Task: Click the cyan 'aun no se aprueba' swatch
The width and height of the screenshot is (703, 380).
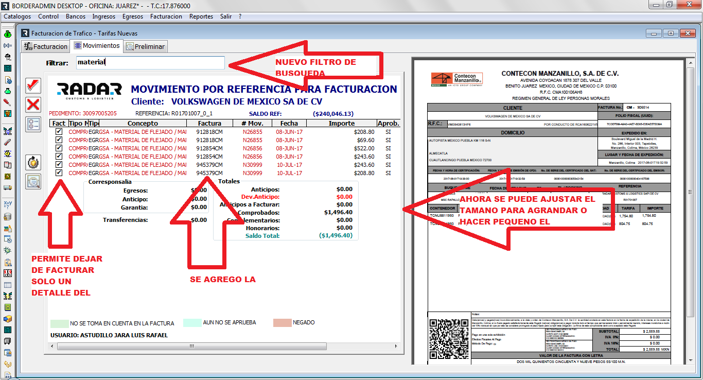Action: coord(192,323)
